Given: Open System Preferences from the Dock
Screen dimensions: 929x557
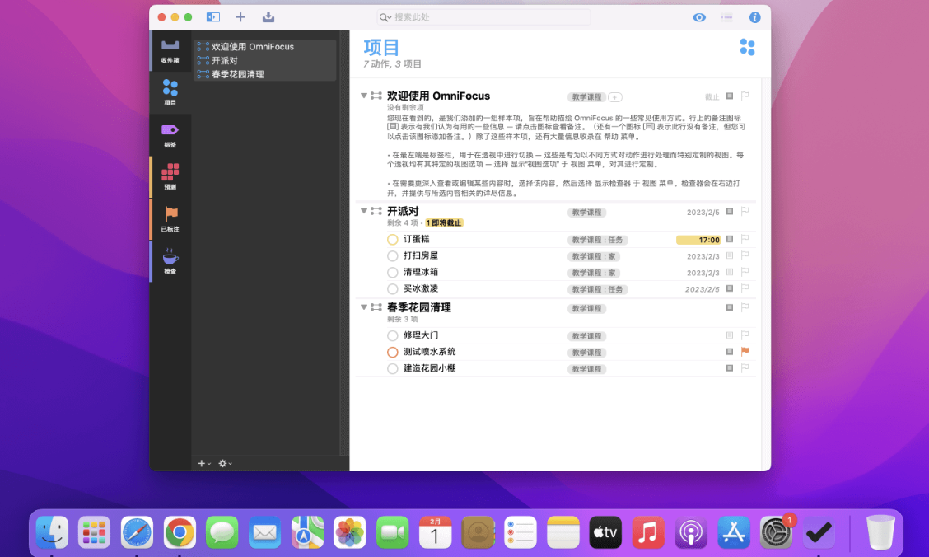Looking at the screenshot, I should [x=776, y=532].
